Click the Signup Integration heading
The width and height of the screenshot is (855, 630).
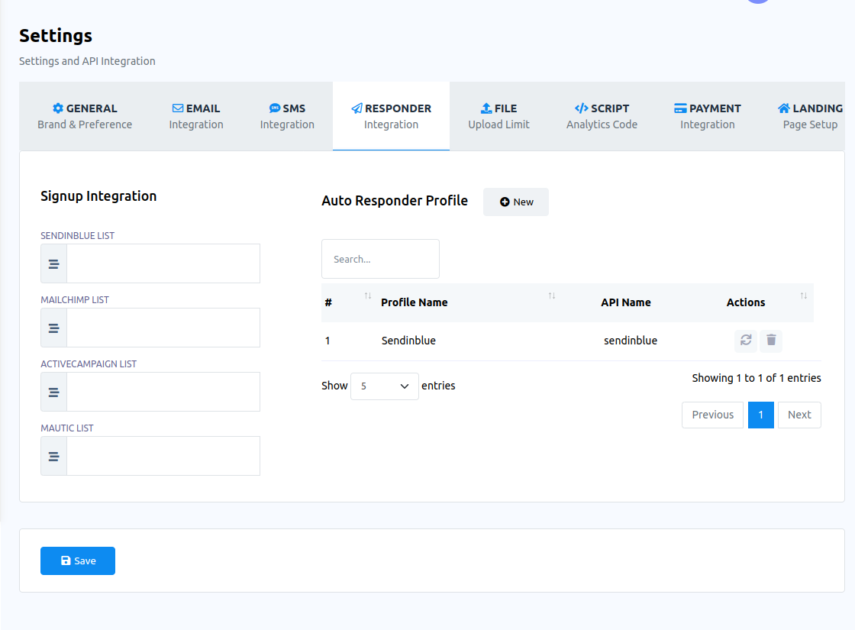pos(98,196)
